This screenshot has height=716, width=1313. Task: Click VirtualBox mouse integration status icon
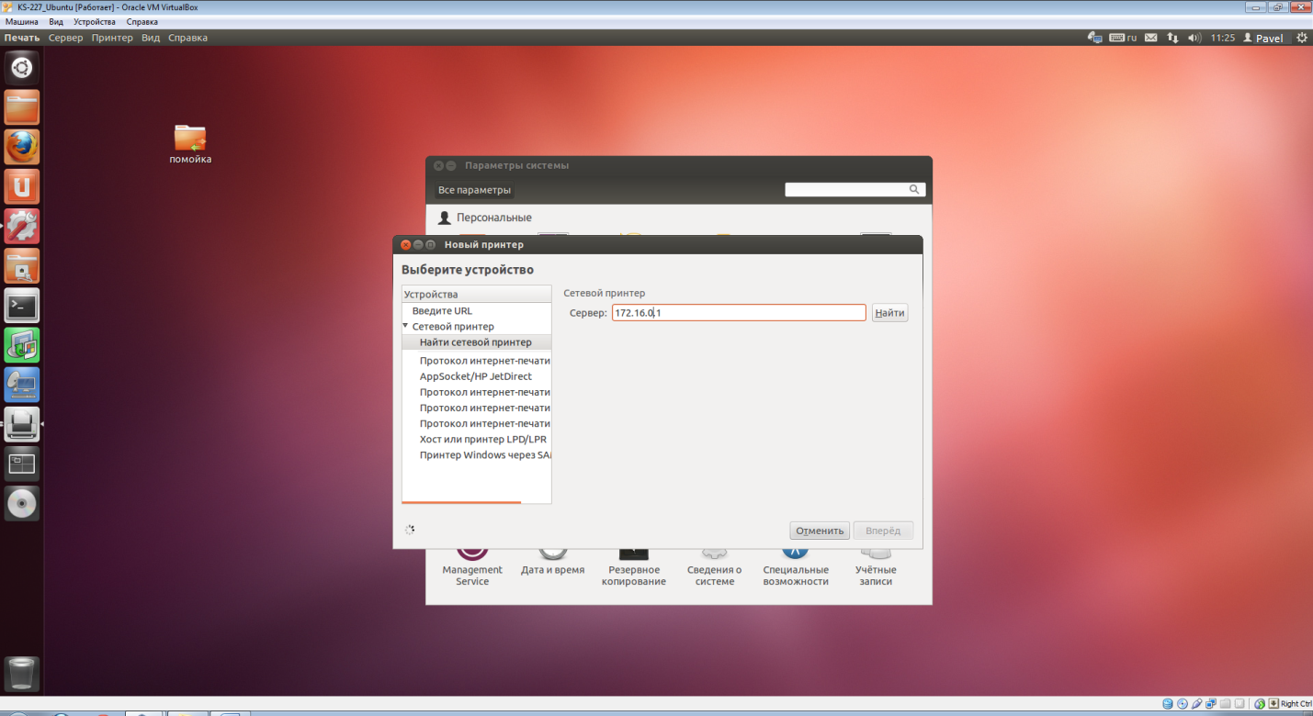(1260, 704)
